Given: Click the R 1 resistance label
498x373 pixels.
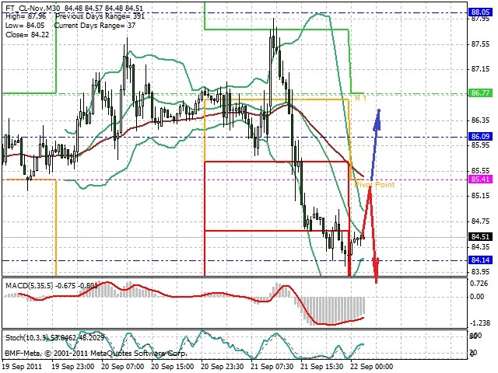Looking at the screenshot, I should (x=360, y=99).
